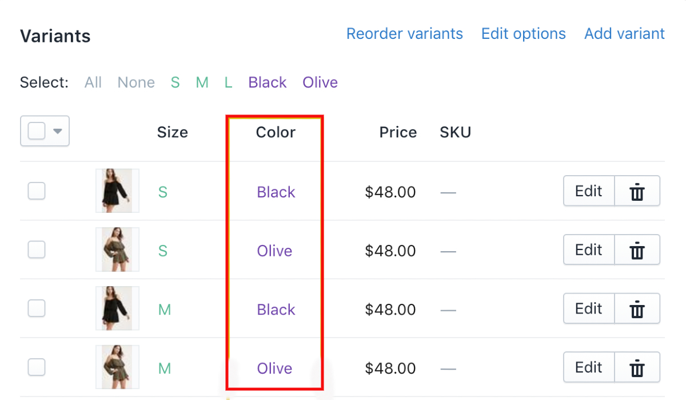Edit the M Olive variant
The width and height of the screenshot is (686, 400).
589,368
